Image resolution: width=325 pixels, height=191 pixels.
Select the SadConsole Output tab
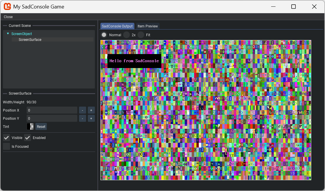click(x=117, y=26)
